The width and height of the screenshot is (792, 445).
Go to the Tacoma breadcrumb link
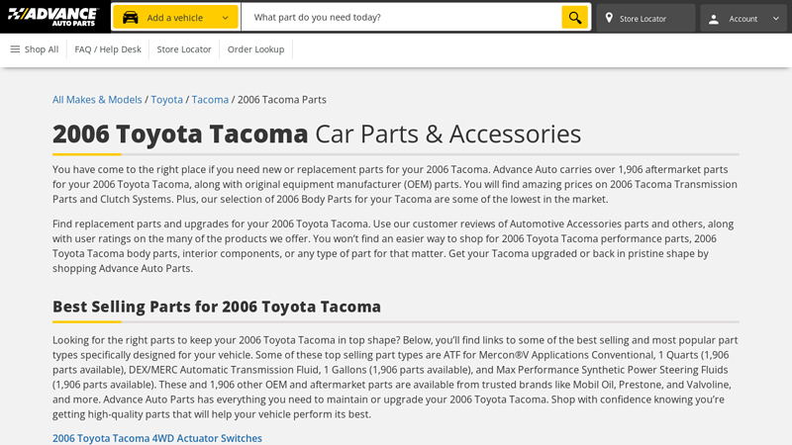(x=210, y=100)
